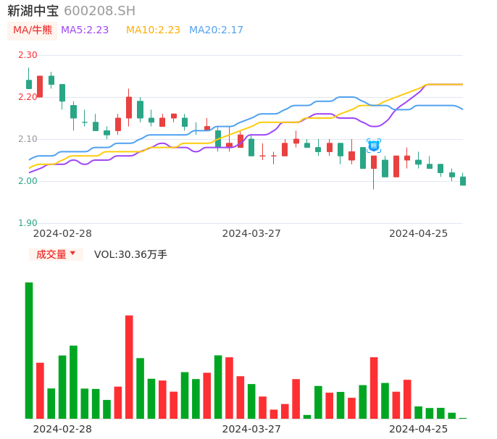The width and height of the screenshot is (497, 439).
Task: Toggle the MA20:2.17 legend label
Action: 216,30
